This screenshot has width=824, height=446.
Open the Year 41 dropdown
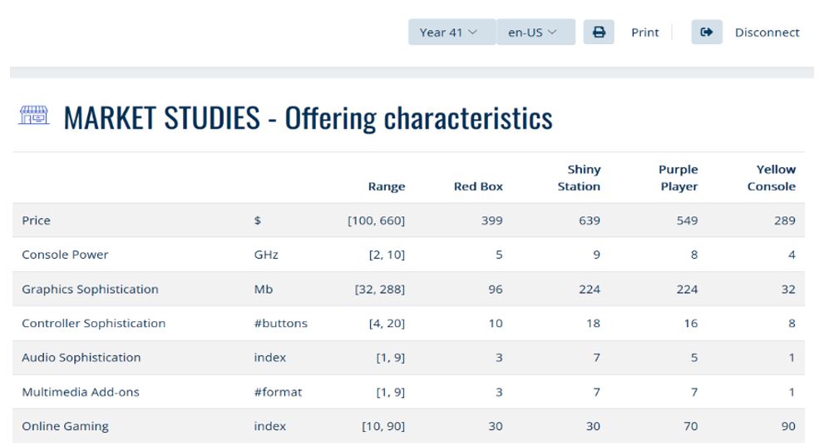(451, 32)
